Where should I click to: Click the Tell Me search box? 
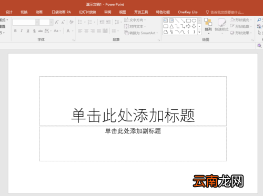click(225, 12)
